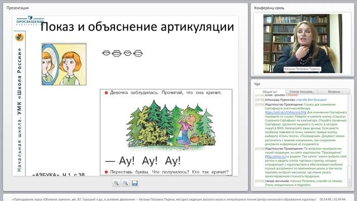Click the chat scrollbar down arrow
357x201 pixels.
350,185
